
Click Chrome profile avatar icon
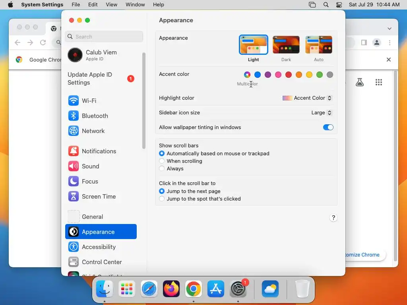click(377, 42)
